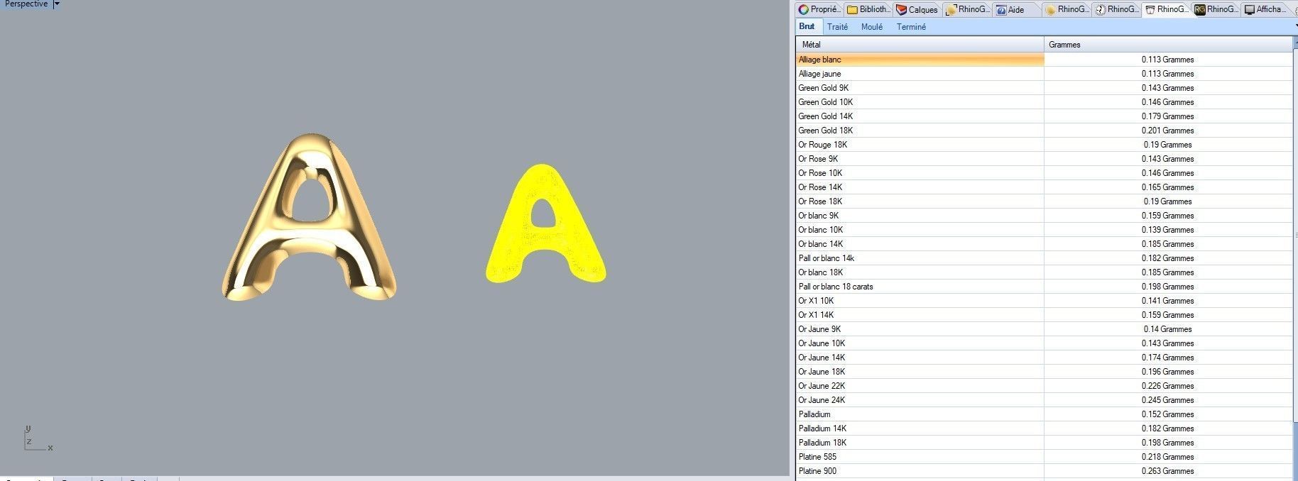Image resolution: width=1298 pixels, height=481 pixels.
Task: Switch to the Traité weight tab
Action: 837,27
